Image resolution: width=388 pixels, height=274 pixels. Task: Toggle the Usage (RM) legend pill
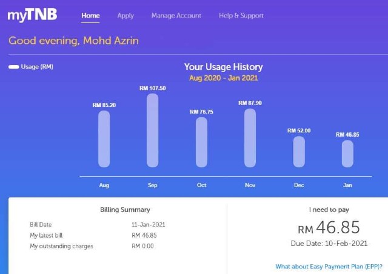14,67
